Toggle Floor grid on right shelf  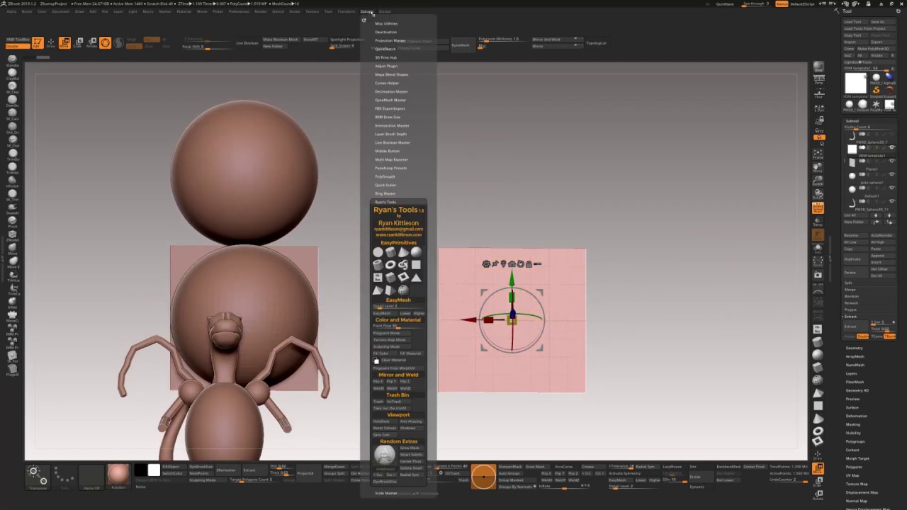click(818, 93)
